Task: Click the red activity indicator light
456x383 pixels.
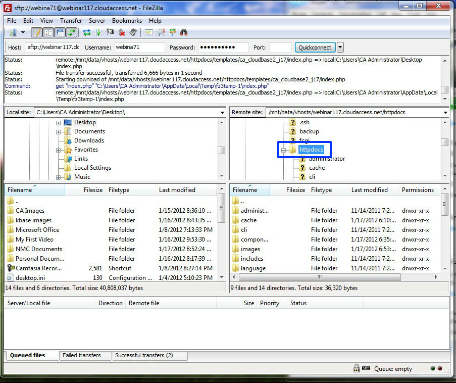Action: pyautogui.click(x=440, y=368)
